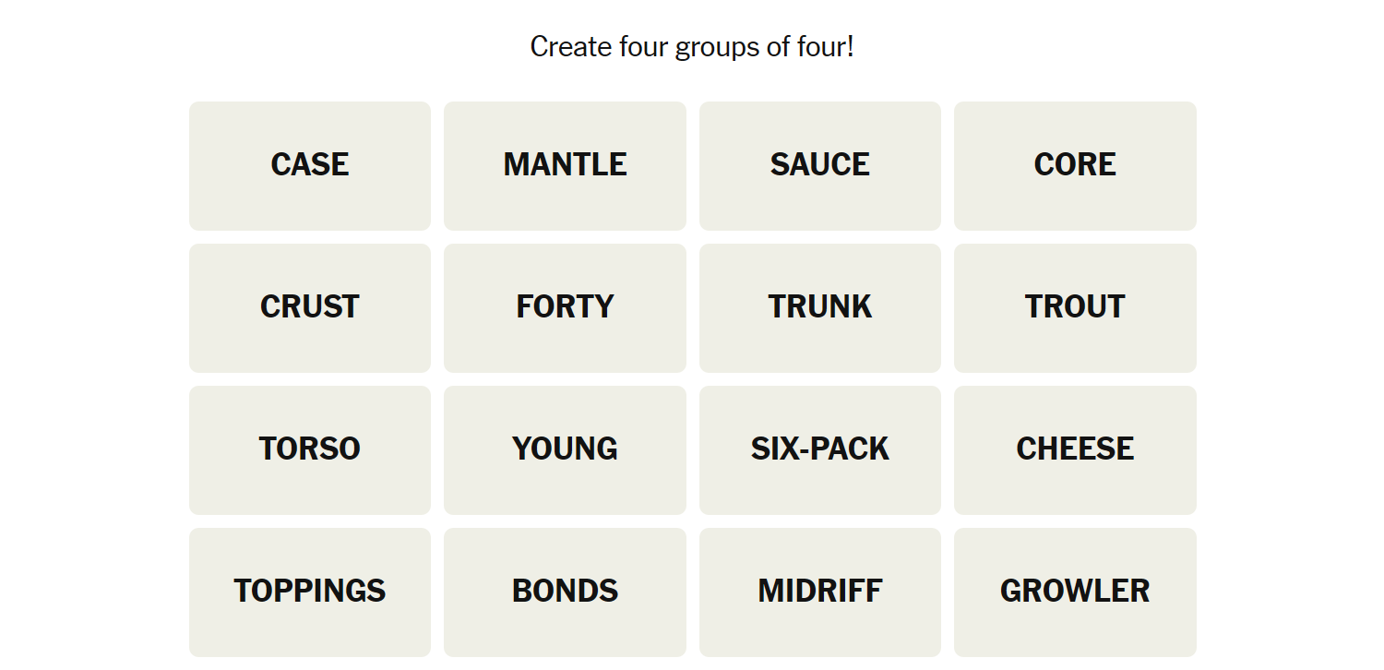Image resolution: width=1384 pixels, height=670 pixels.
Task: Click the 'Create four groups of four!' heading
Action: (x=692, y=46)
